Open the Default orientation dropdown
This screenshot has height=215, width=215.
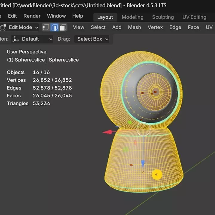coord(32,39)
